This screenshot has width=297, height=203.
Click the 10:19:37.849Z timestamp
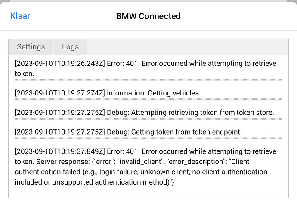pyautogui.click(x=59, y=151)
